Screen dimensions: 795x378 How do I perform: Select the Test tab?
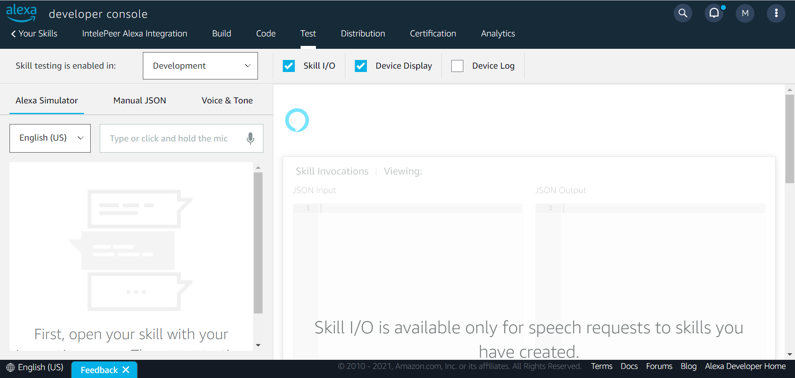tap(308, 33)
